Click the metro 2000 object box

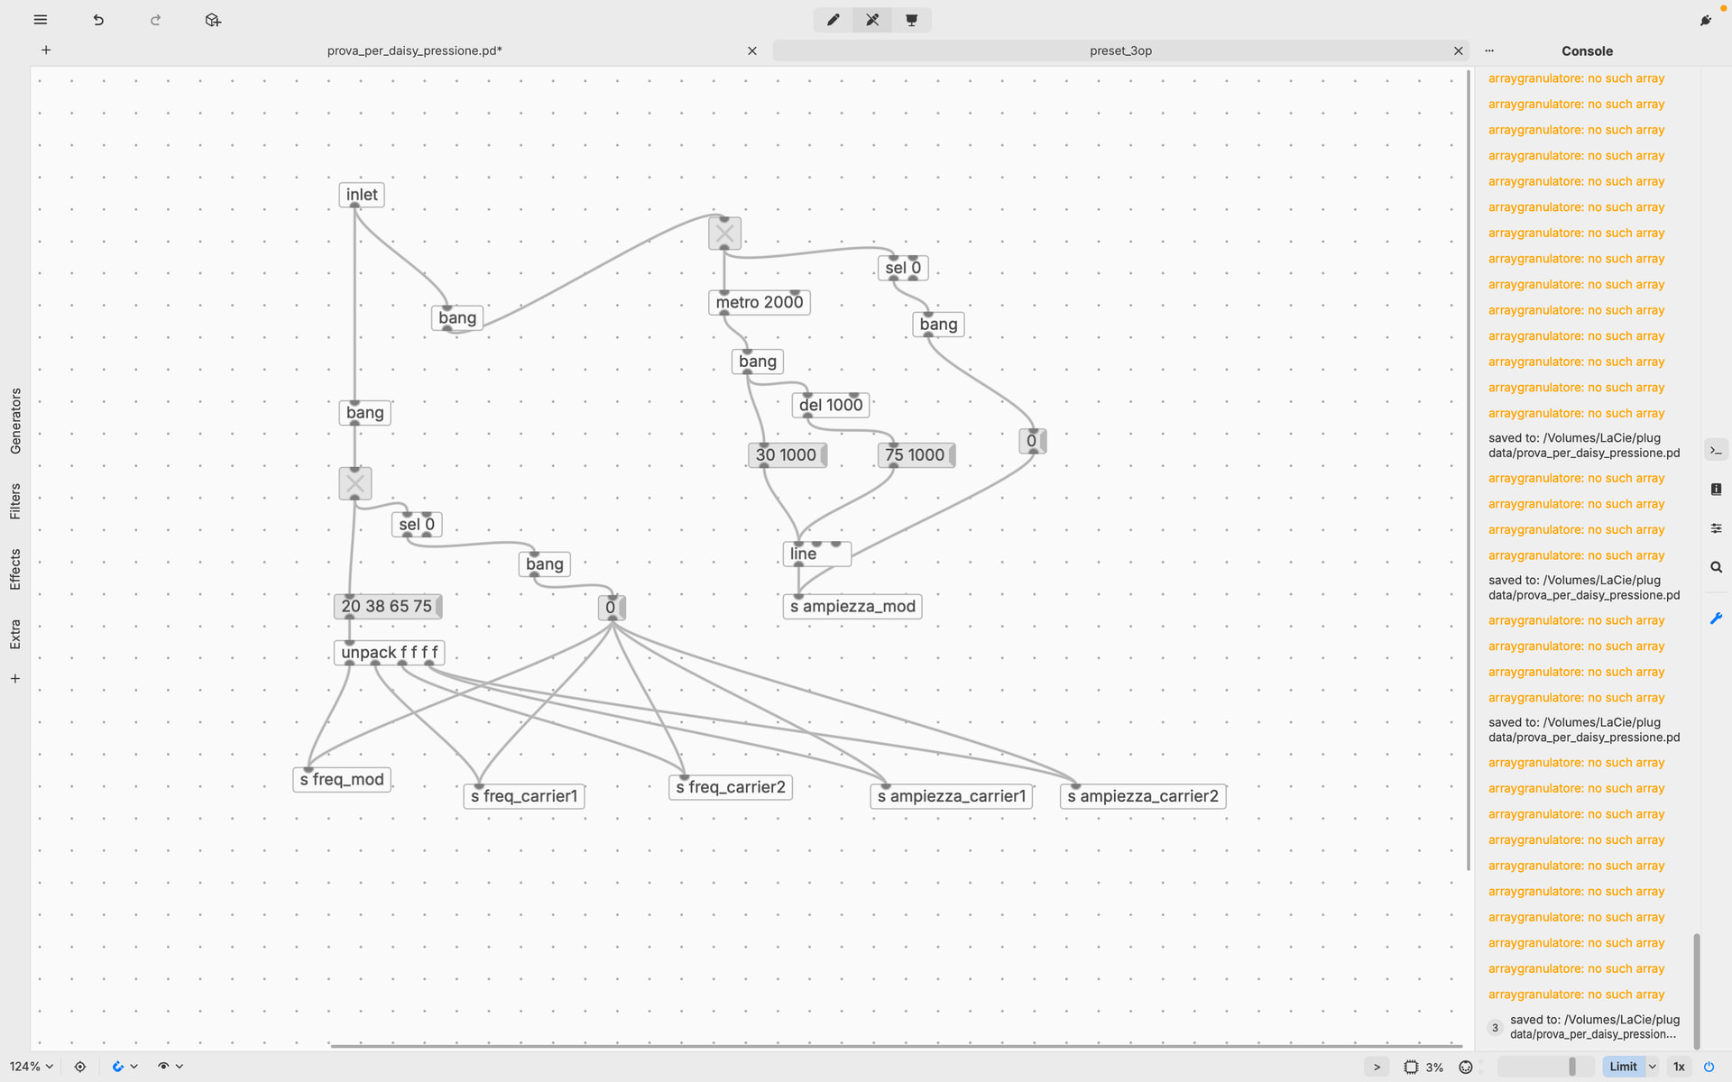[x=759, y=303]
